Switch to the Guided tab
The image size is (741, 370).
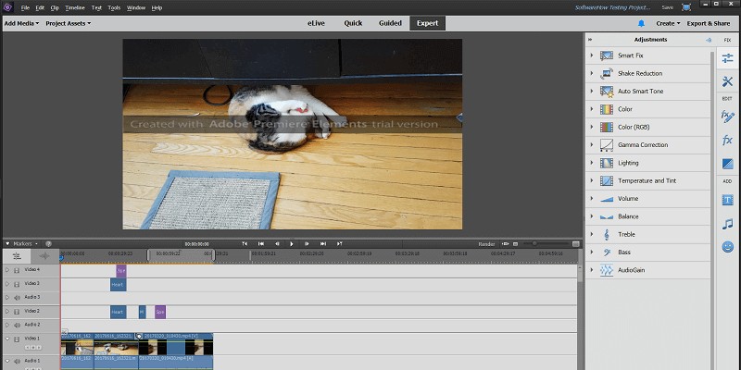(x=390, y=23)
